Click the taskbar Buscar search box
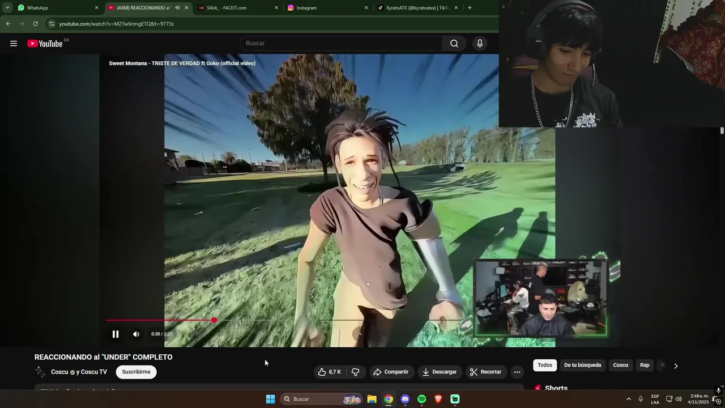This screenshot has width=725, height=408. [322, 399]
